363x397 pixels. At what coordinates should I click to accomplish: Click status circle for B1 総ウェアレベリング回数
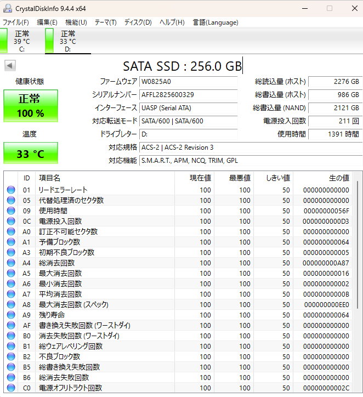click(x=11, y=346)
